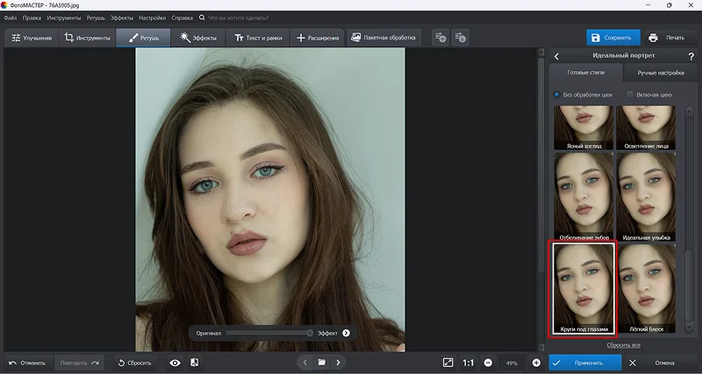Apply the Осветление лица style thumbnail

tap(646, 127)
